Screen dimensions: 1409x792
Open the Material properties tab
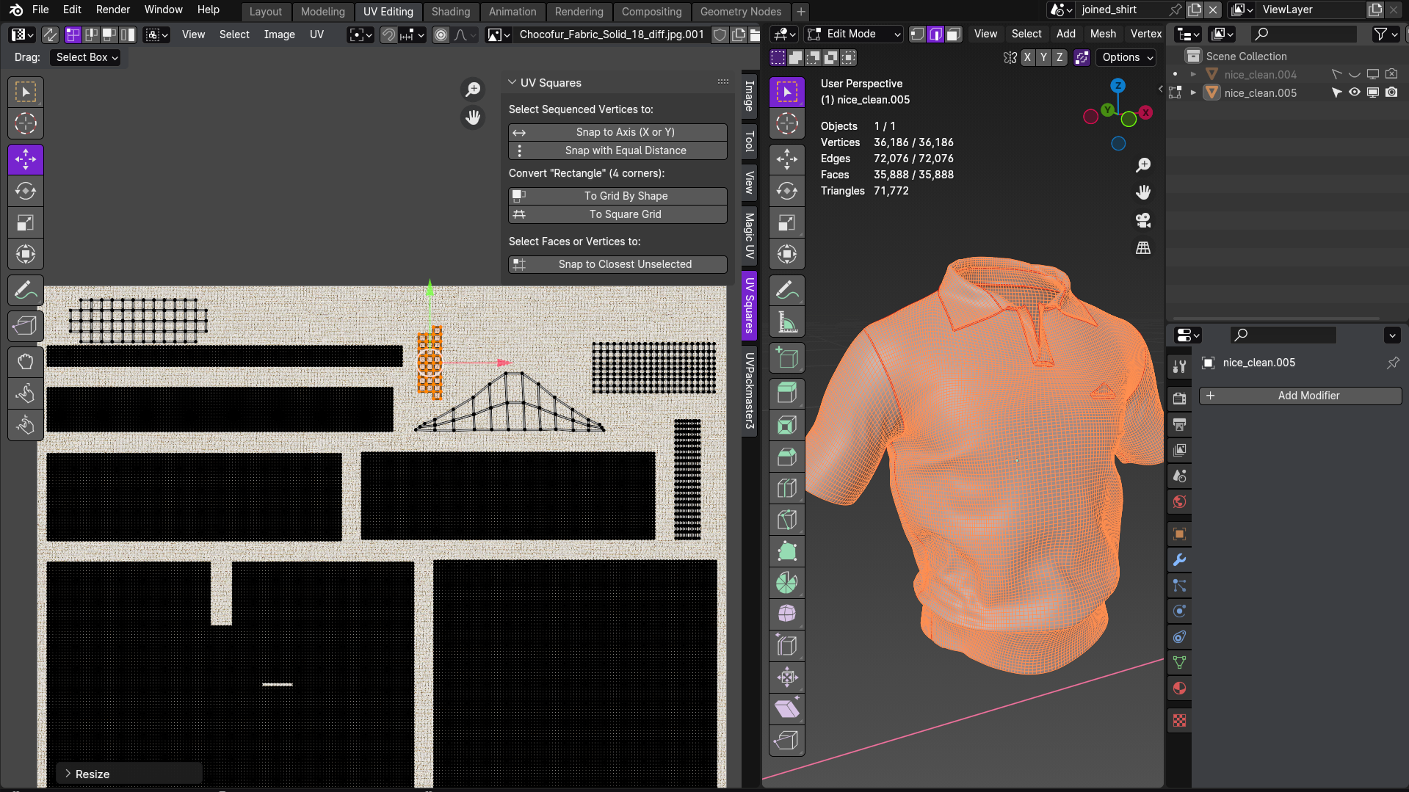click(x=1179, y=689)
